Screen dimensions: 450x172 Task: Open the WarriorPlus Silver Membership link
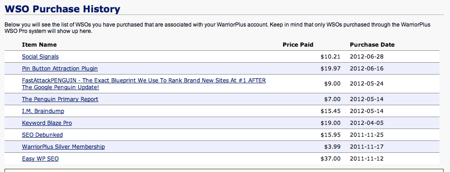64,147
